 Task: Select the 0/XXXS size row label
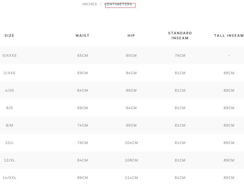9,55
